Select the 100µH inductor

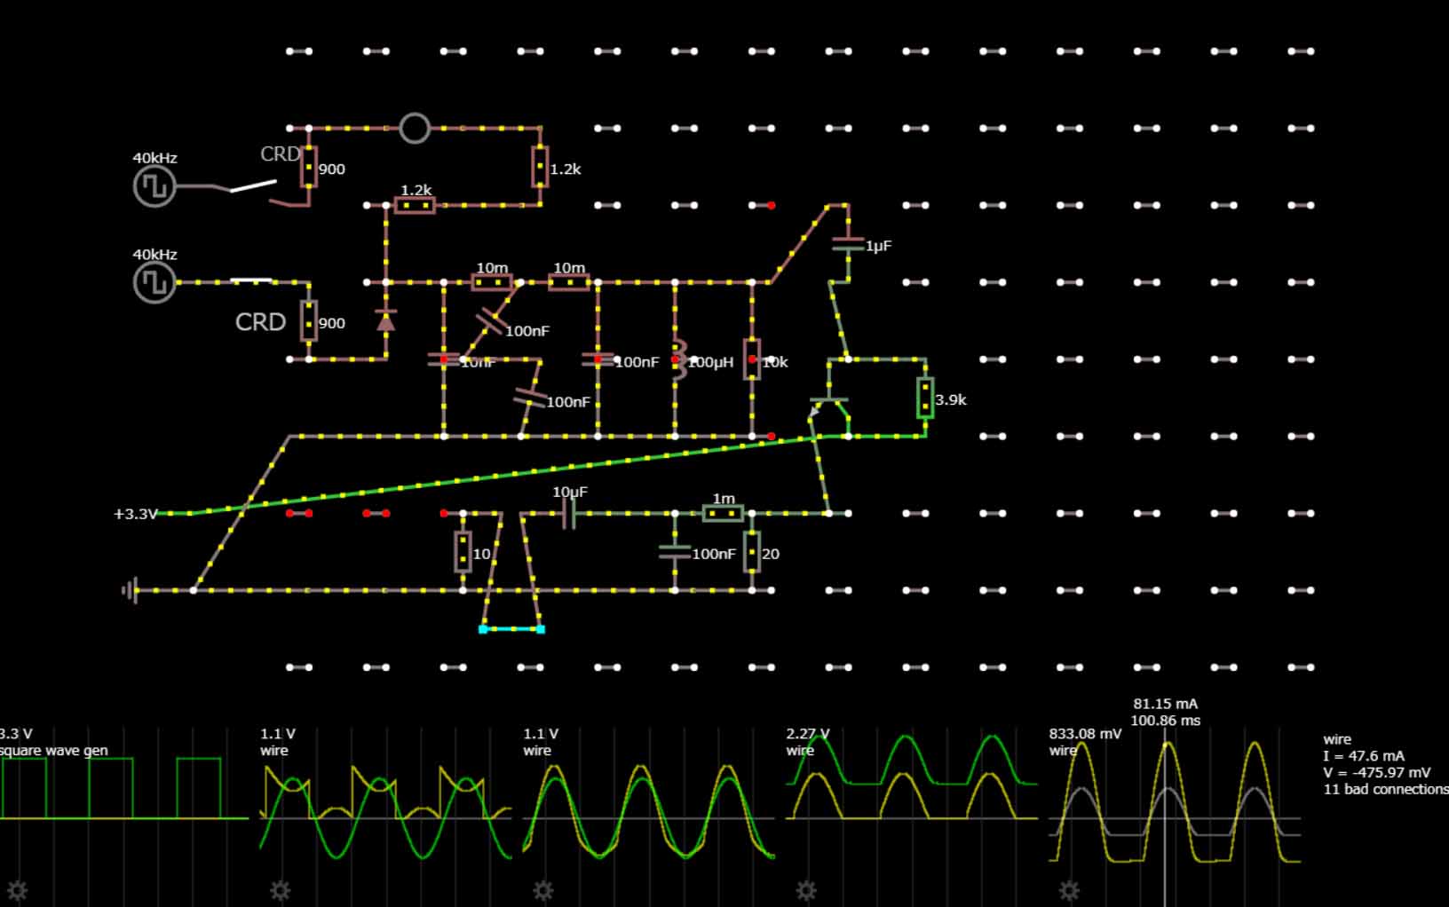677,360
